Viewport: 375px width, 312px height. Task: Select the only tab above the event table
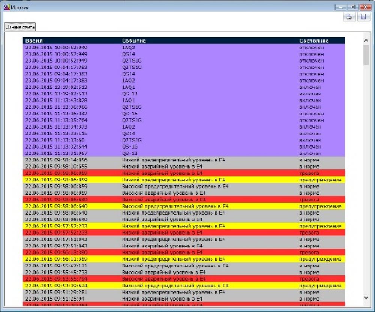(20, 27)
